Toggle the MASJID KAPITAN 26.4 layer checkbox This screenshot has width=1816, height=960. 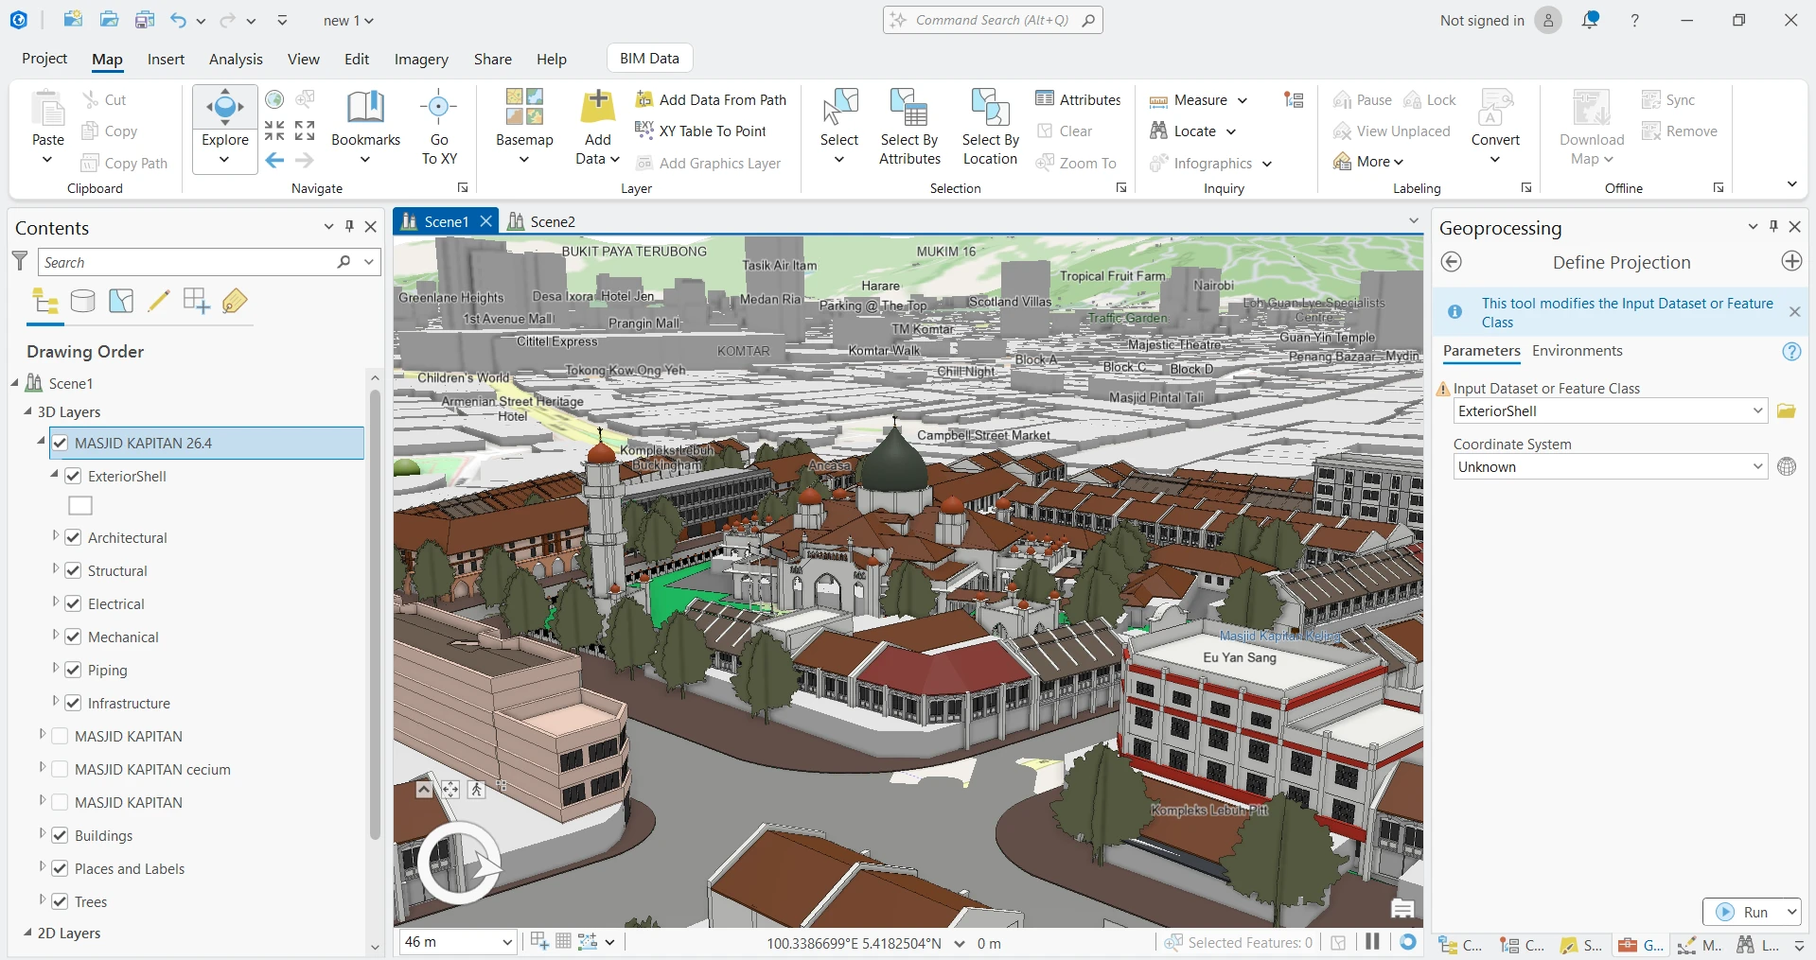click(60, 443)
